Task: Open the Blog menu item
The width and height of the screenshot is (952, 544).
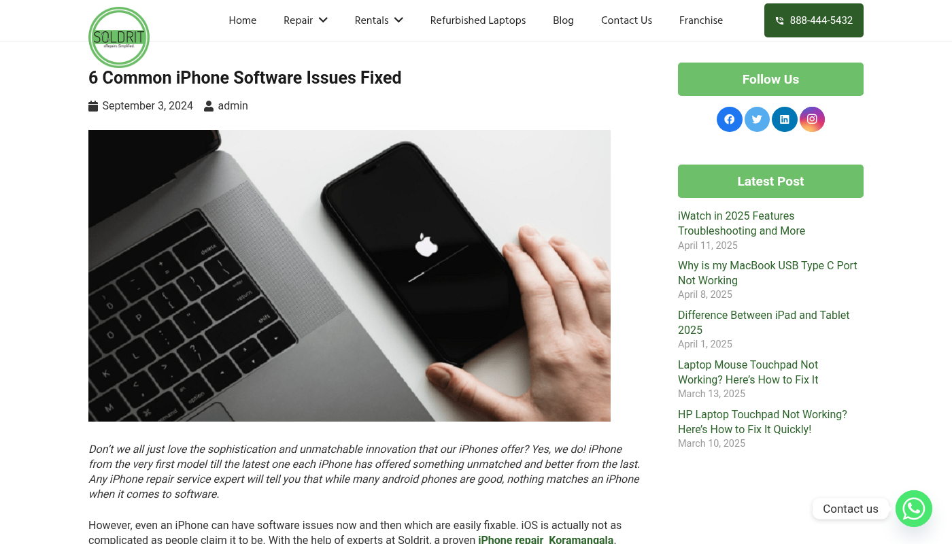Action: (563, 20)
